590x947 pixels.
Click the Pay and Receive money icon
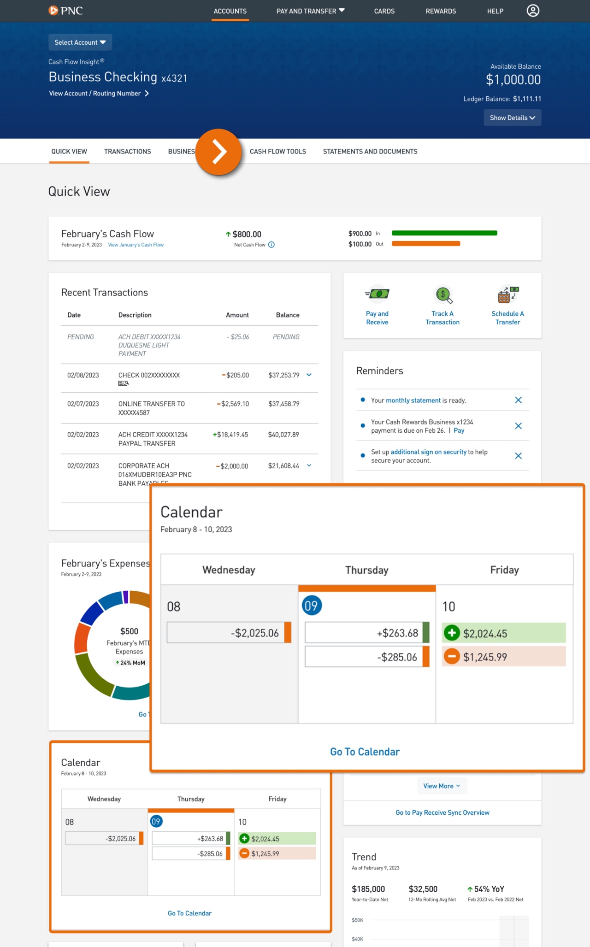tap(377, 294)
